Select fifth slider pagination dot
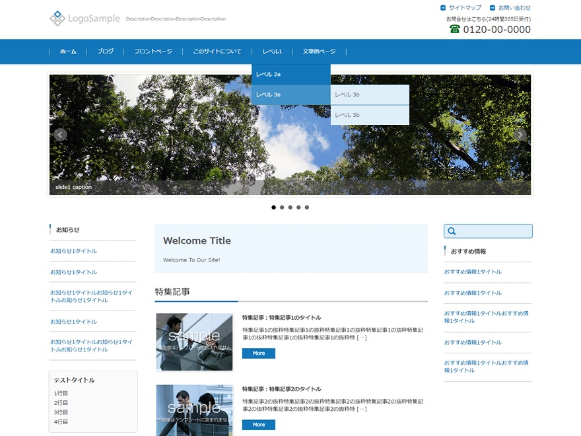This screenshot has width=581, height=436. tap(307, 207)
